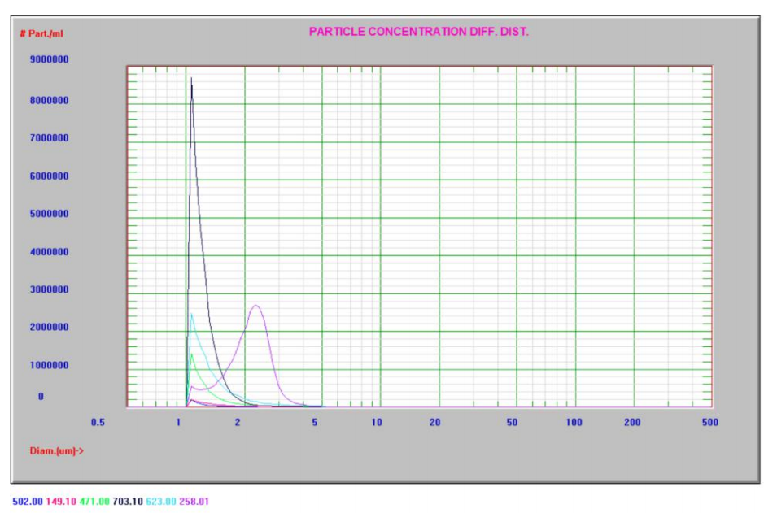This screenshot has width=764, height=513.
Task: Click the peak of the tall black curve
Action: pos(191,78)
